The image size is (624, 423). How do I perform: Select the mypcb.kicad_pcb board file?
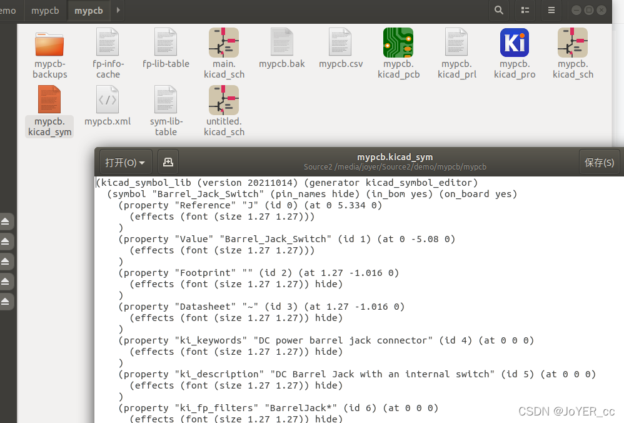[398, 42]
